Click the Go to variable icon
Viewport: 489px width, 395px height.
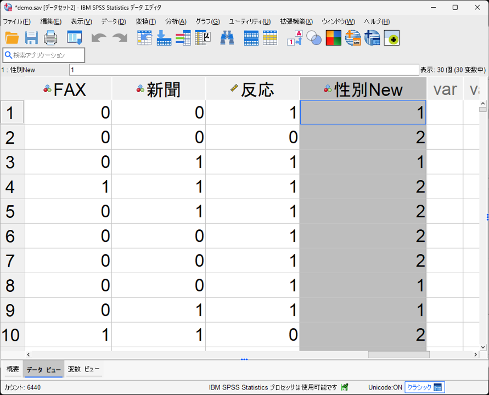pyautogui.click(x=164, y=38)
